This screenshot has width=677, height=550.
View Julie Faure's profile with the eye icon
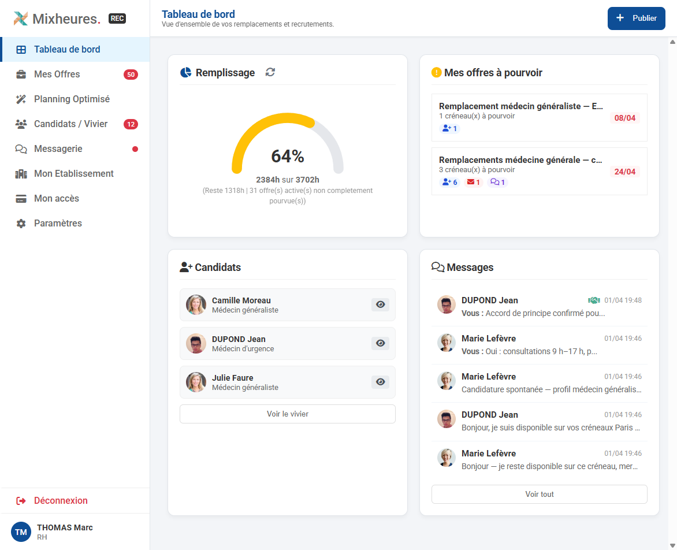(x=381, y=382)
